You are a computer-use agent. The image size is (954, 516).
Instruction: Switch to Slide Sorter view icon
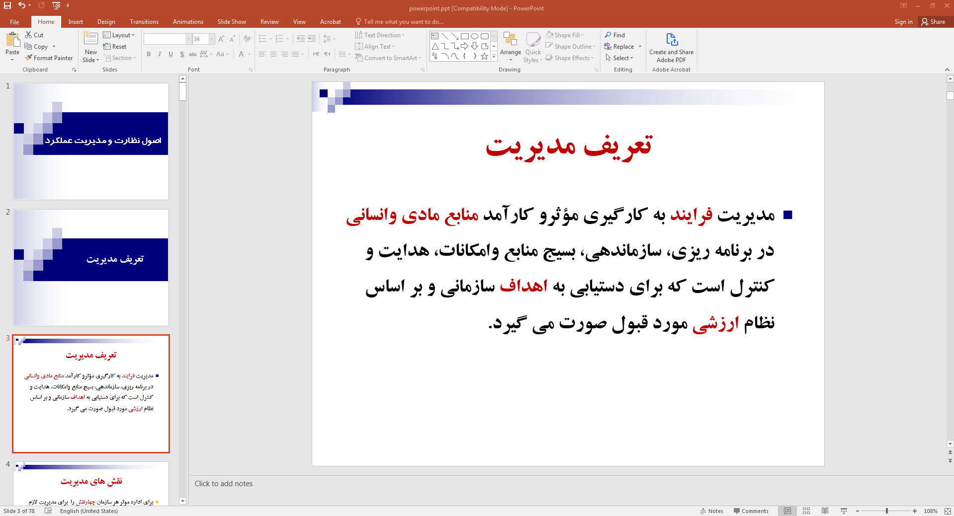(806, 511)
